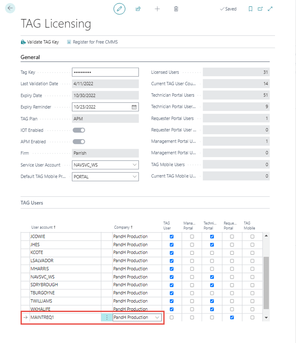Click Technician Portal Users value 51
296x343 pixels.
(236, 95)
